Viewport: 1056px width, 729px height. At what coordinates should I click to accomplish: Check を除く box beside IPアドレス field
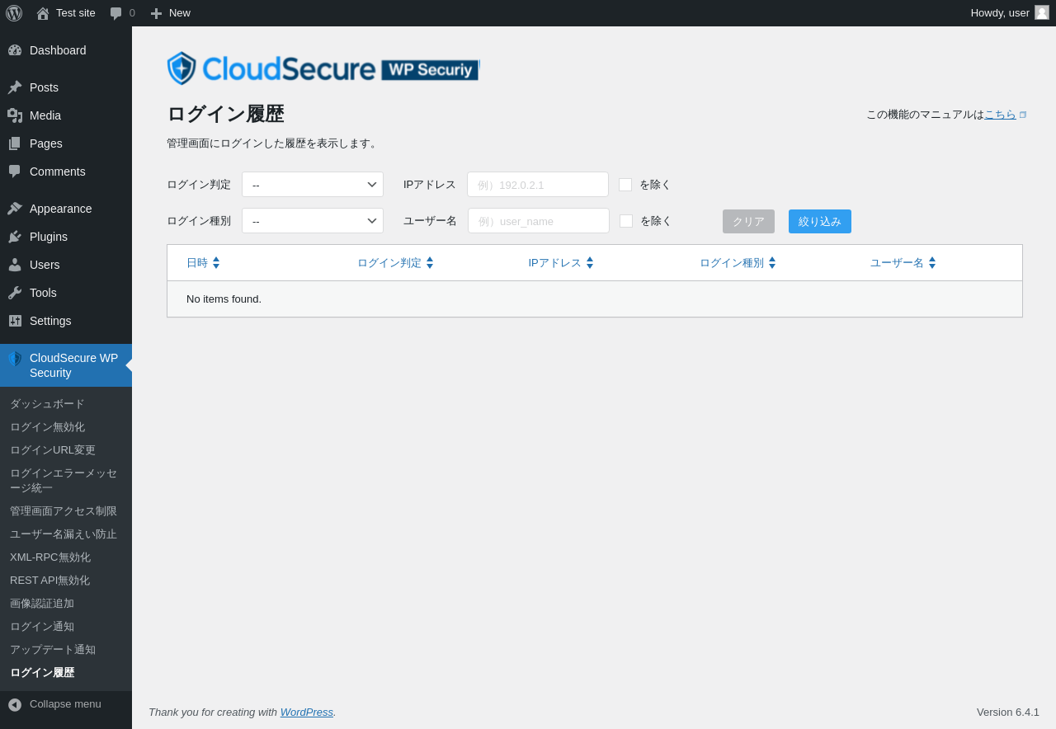point(625,185)
